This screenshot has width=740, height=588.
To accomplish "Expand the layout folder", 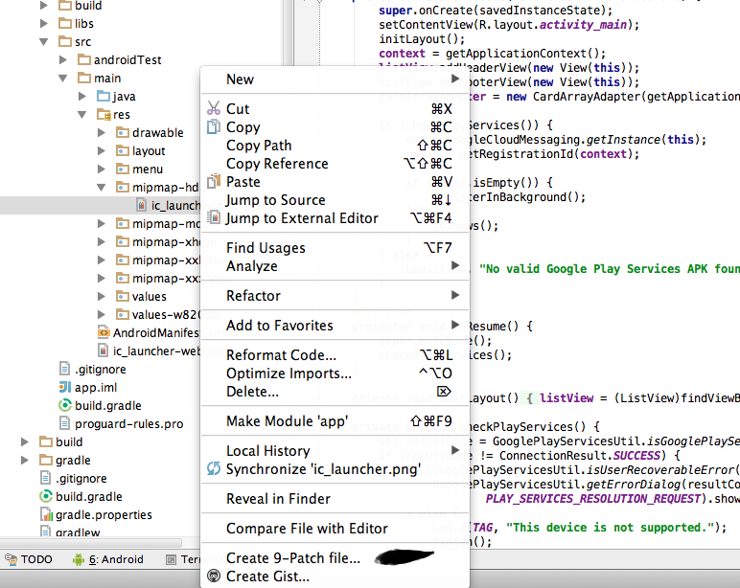I will pyautogui.click(x=101, y=151).
